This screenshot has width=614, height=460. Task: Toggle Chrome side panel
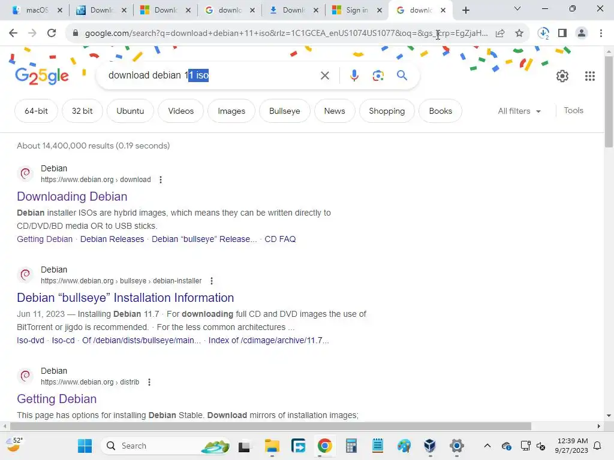[562, 34]
